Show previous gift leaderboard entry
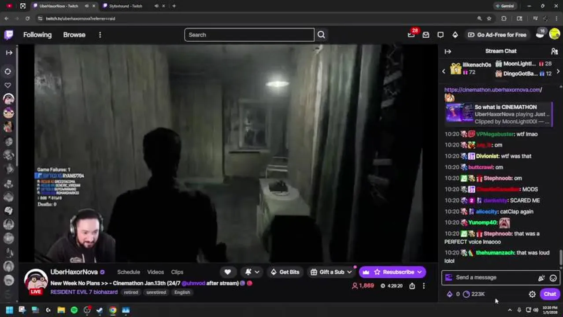This screenshot has height=317, width=563. click(x=444, y=71)
